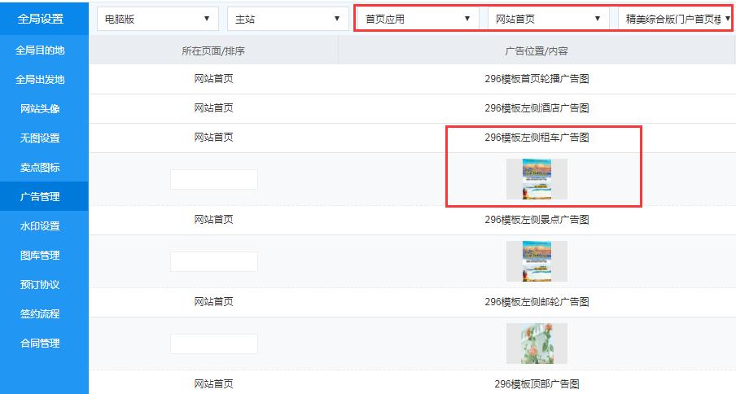Click 广告管理 in the sidebar
Viewport: 736px width, 394px height.
point(40,197)
